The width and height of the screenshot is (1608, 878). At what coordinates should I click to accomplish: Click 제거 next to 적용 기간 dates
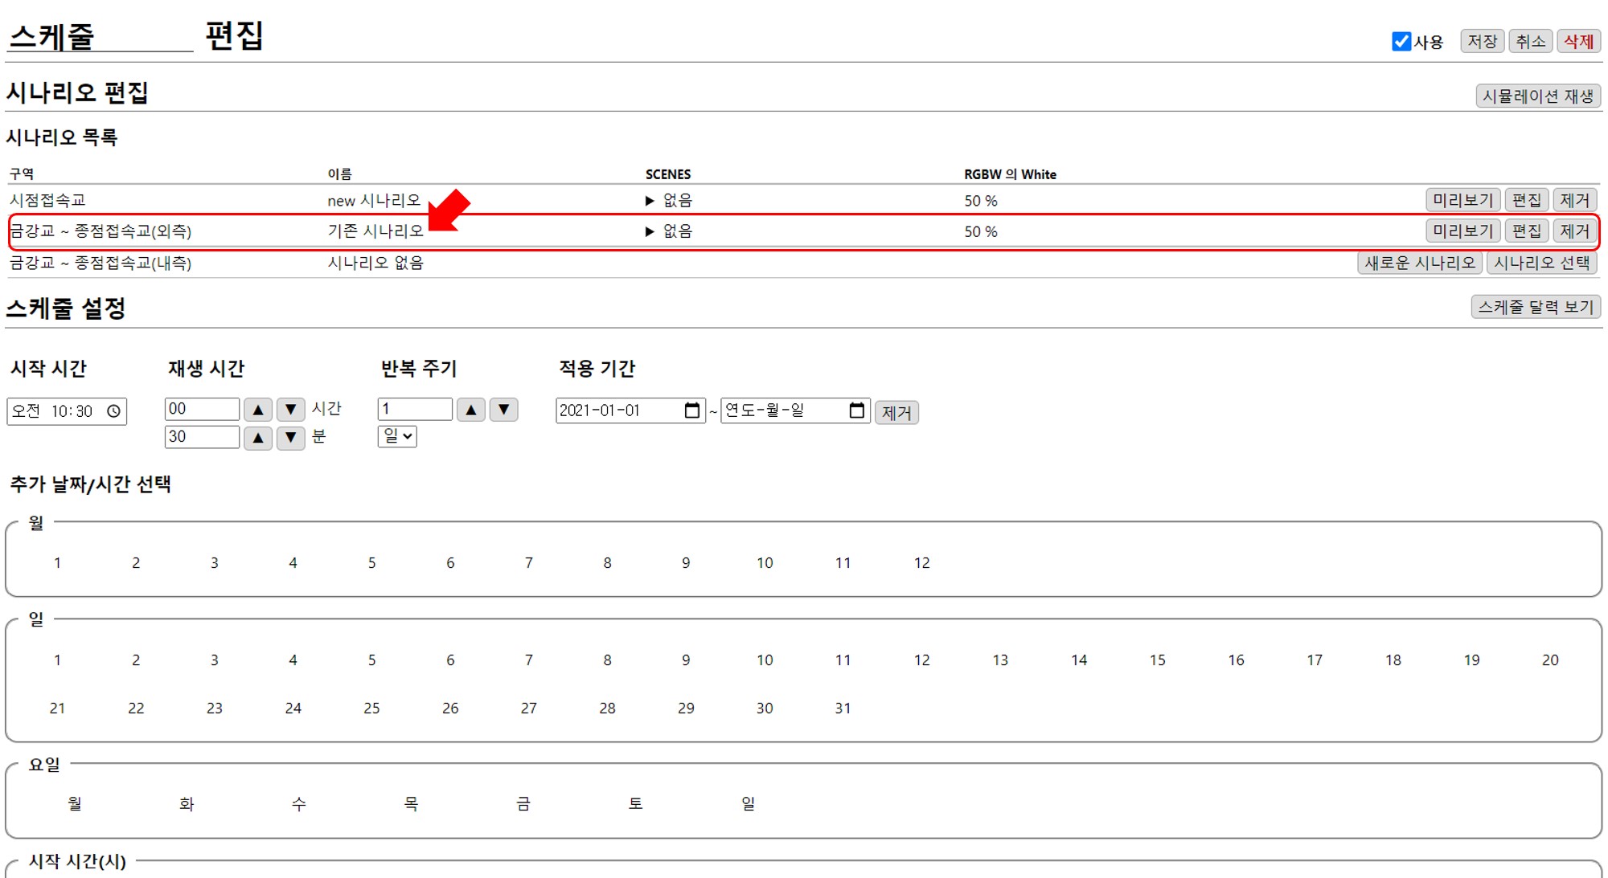896,413
